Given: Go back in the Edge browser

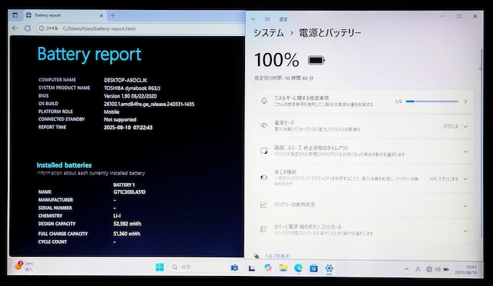Looking at the screenshot, I should tap(15, 28).
